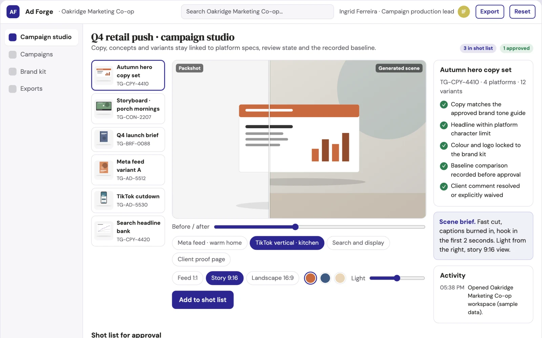Click the Campaigns sidebar icon
542x338 pixels.
pyautogui.click(x=13, y=54)
